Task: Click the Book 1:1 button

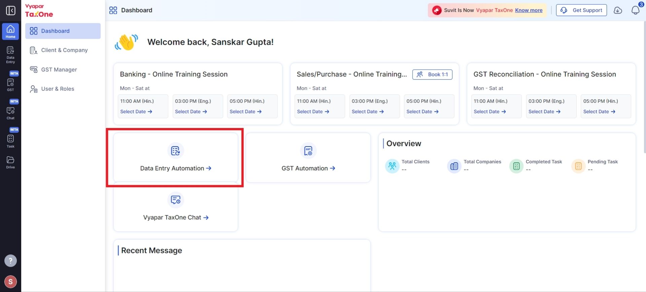Action: click(x=432, y=75)
